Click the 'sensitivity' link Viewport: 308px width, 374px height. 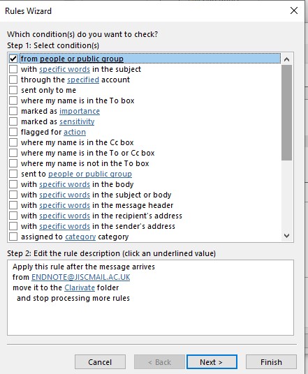77,121
